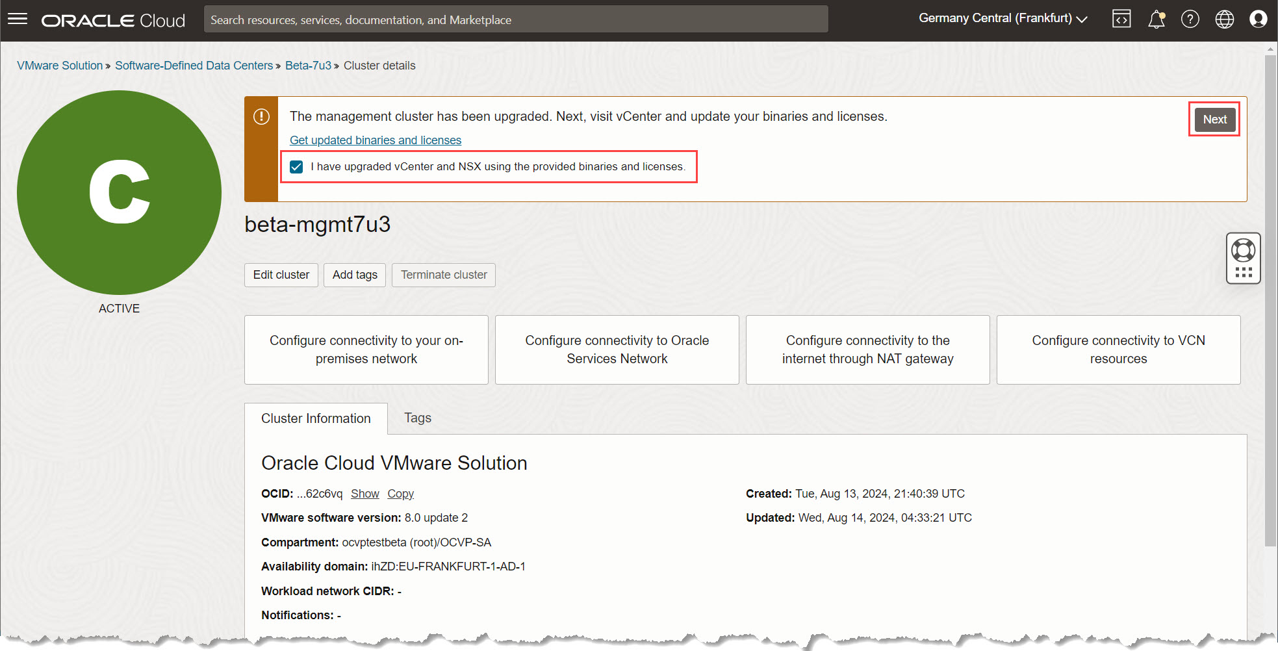Select the VMware software version 8.0 update 2 text
This screenshot has width=1278, height=651.
pos(364,518)
